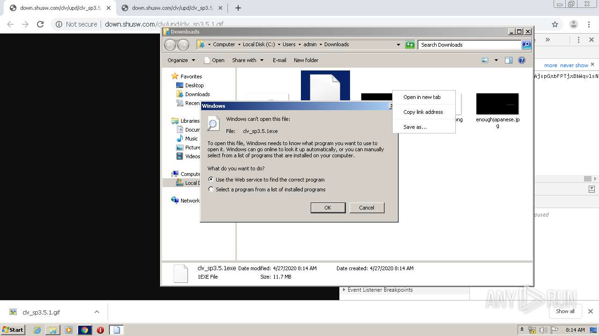599x336 pixels.
Task: Open Desktop in the Favorites list
Action: point(194,85)
